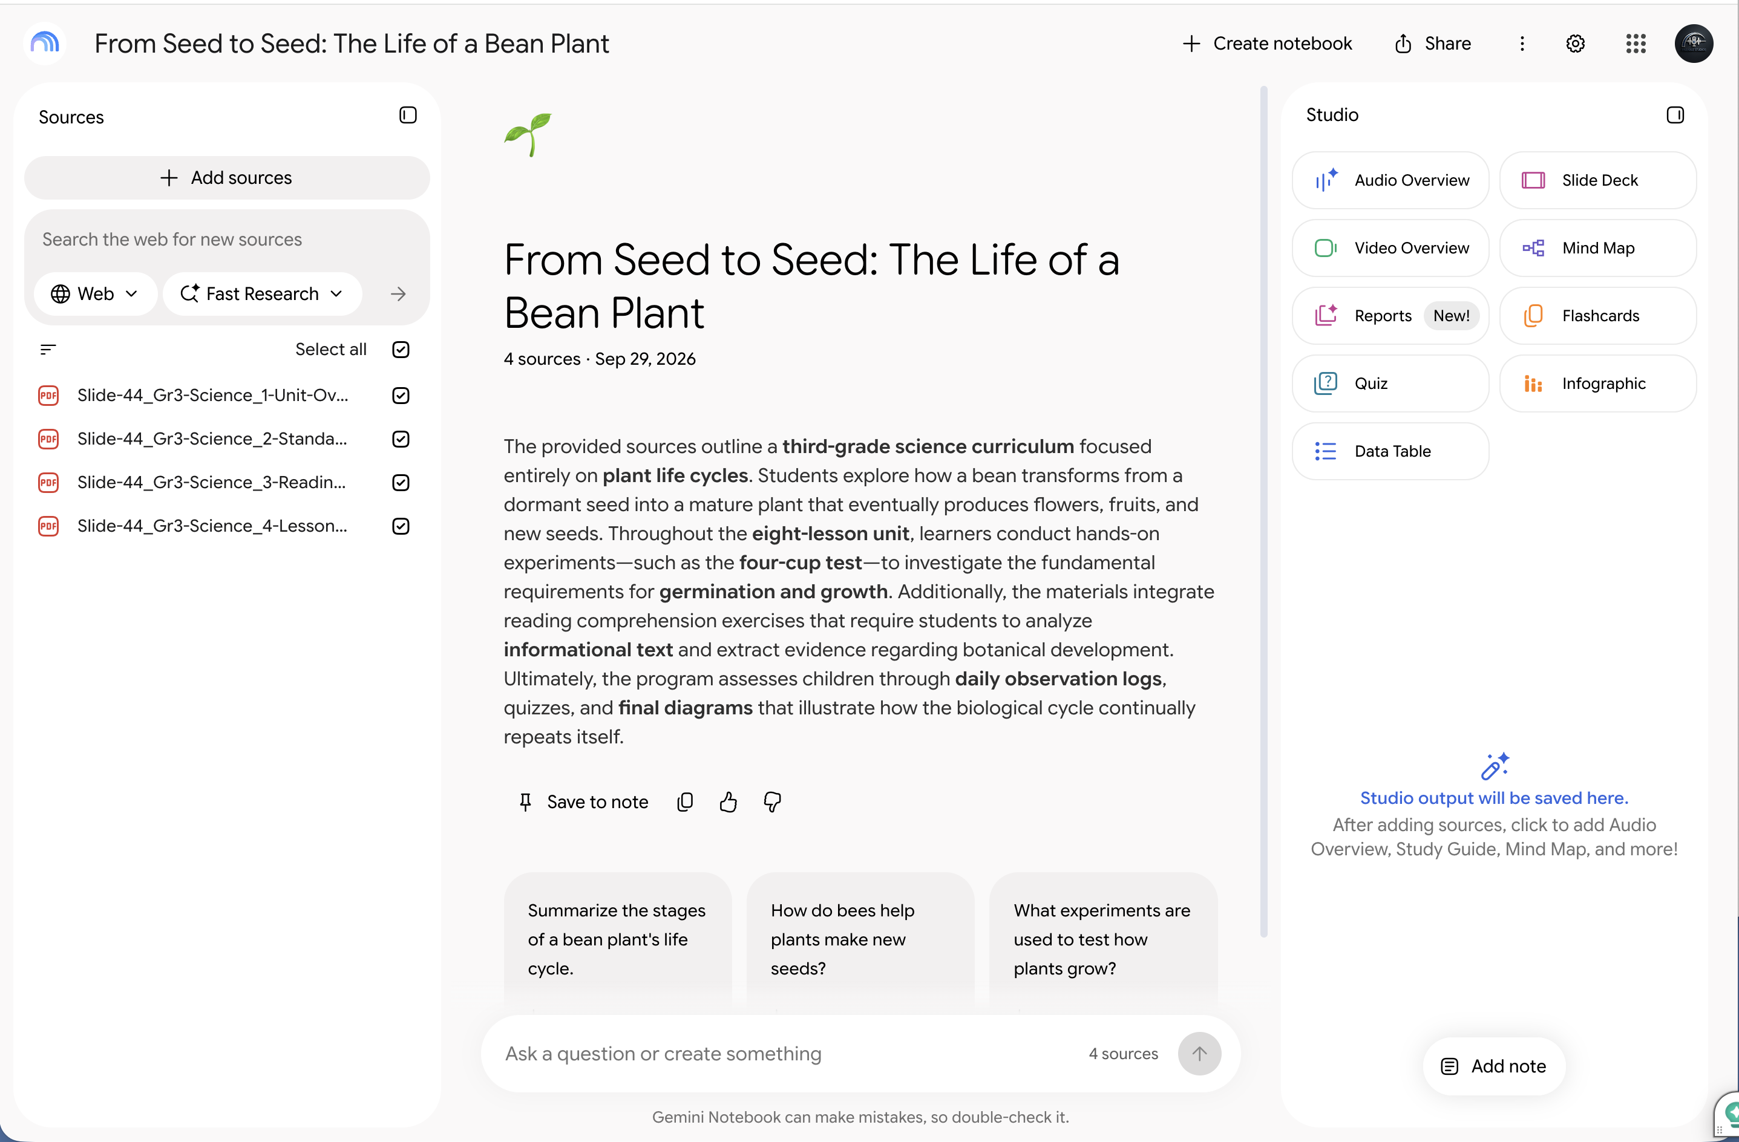This screenshot has width=1739, height=1142.
Task: Click the NotebookLM logo icon
Action: pyautogui.click(x=45, y=43)
